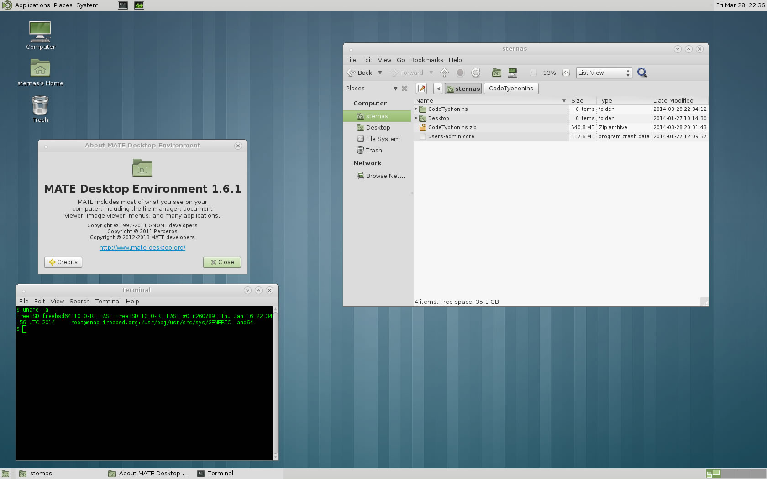This screenshot has height=479, width=767.
Task: Click 'program crash data' type cell
Action: (x=624, y=136)
